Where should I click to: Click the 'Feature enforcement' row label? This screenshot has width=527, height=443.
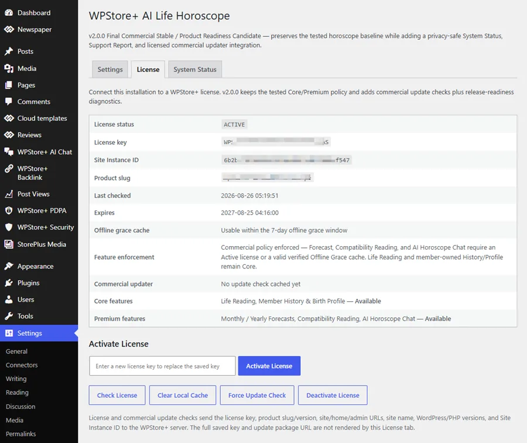(124, 257)
